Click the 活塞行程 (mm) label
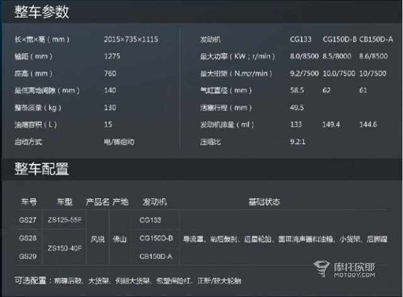Image resolution: width=403 pixels, height=297 pixels. point(226,108)
